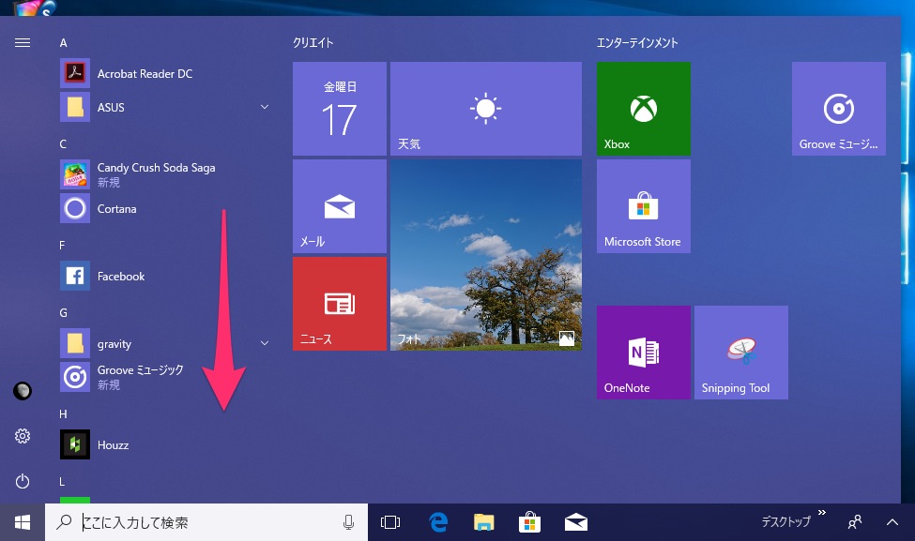The image size is (915, 541).
Task: Click the Power button icon
Action: (23, 481)
